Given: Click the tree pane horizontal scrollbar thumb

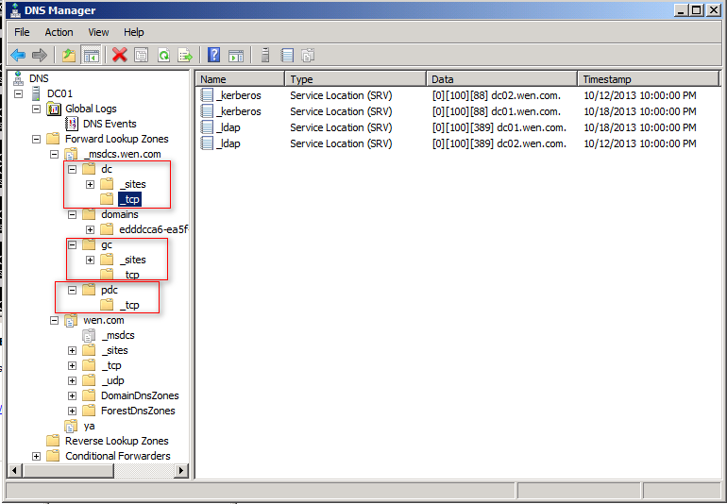Looking at the screenshot, I should [x=69, y=471].
